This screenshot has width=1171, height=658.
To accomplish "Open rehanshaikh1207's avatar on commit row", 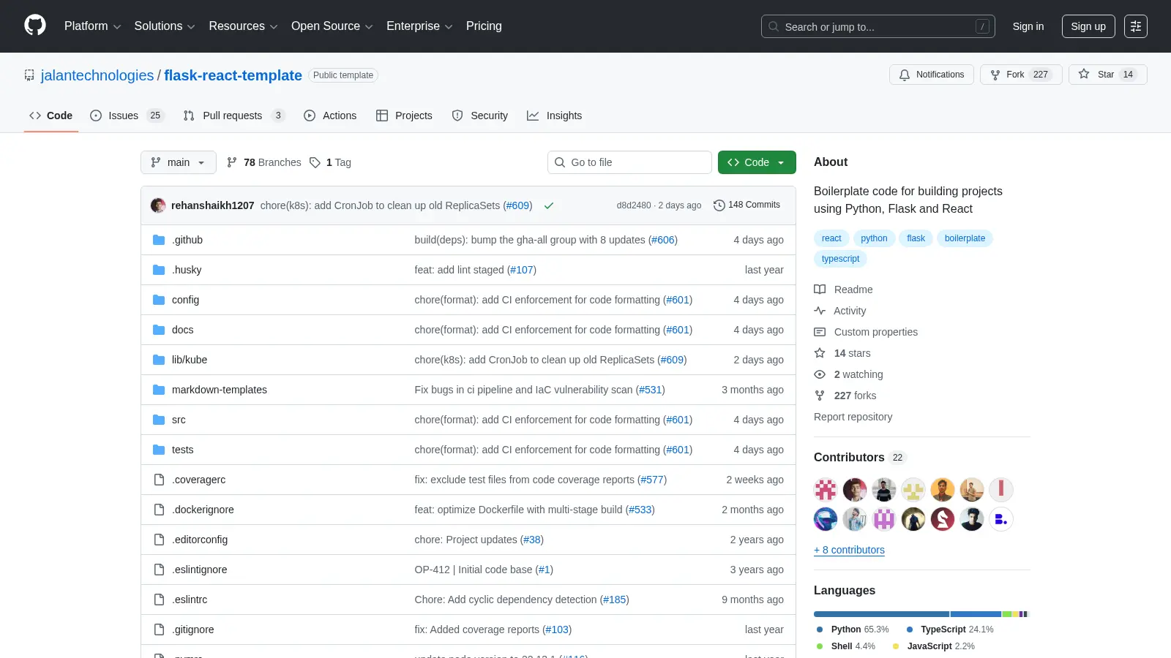I will click(x=158, y=205).
